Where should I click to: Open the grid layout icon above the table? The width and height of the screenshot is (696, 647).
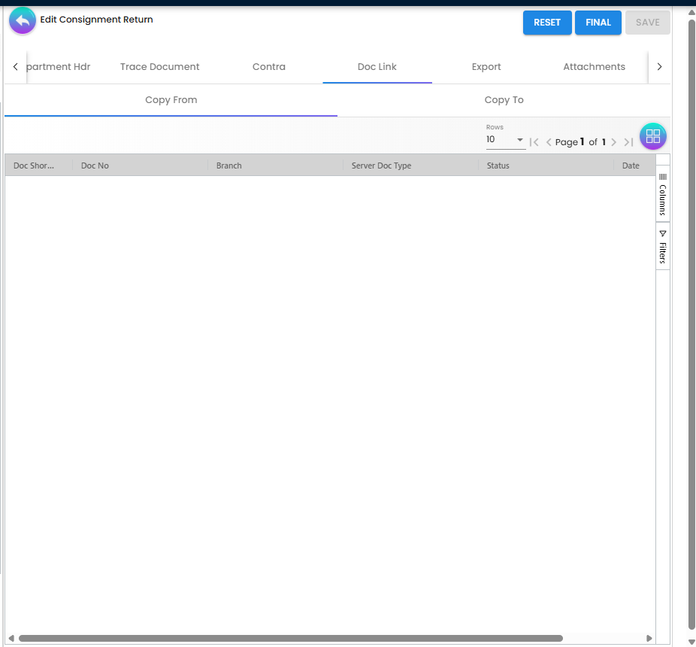coord(652,136)
